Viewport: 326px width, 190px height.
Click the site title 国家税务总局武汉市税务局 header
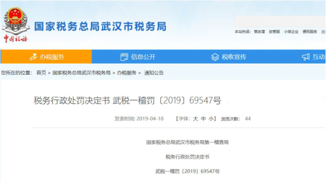pos(100,27)
